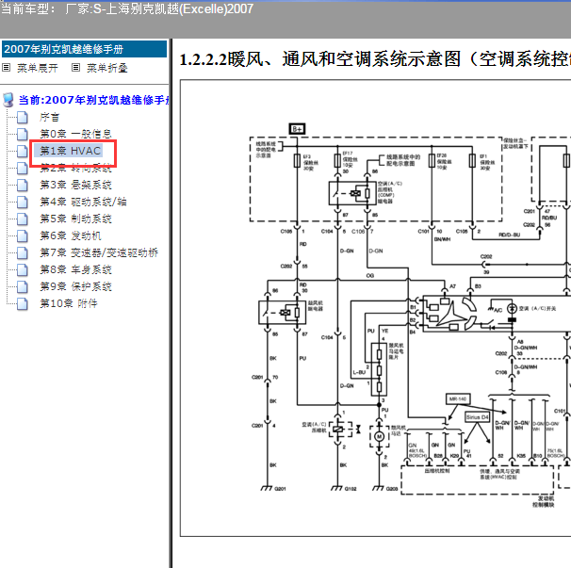Click the B+ battery terminal in the diagram
Viewport: 571px width, 568px height.
click(297, 129)
